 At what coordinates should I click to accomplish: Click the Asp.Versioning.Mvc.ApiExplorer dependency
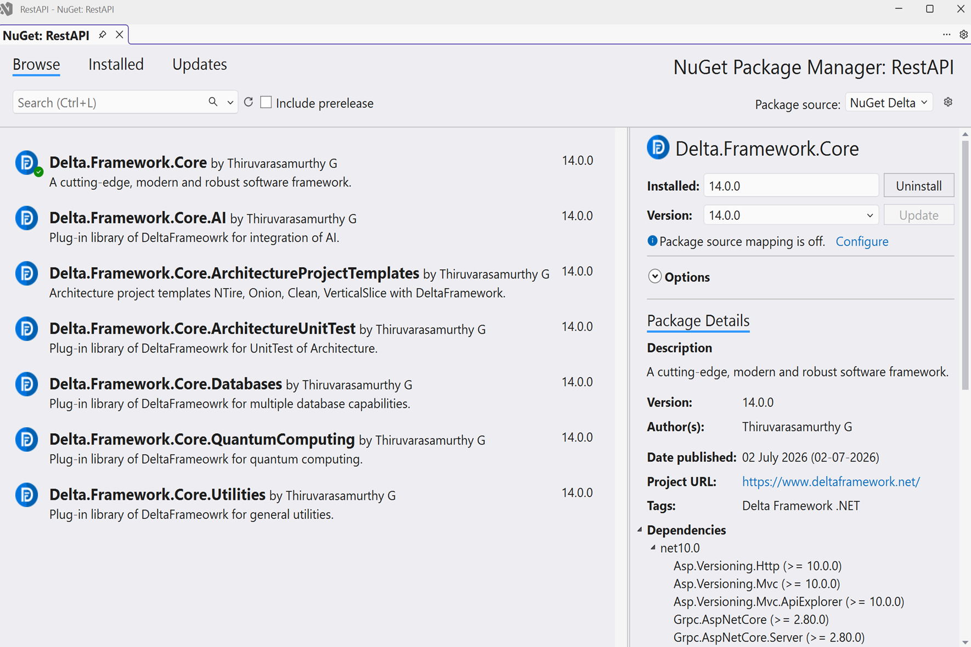point(788,601)
